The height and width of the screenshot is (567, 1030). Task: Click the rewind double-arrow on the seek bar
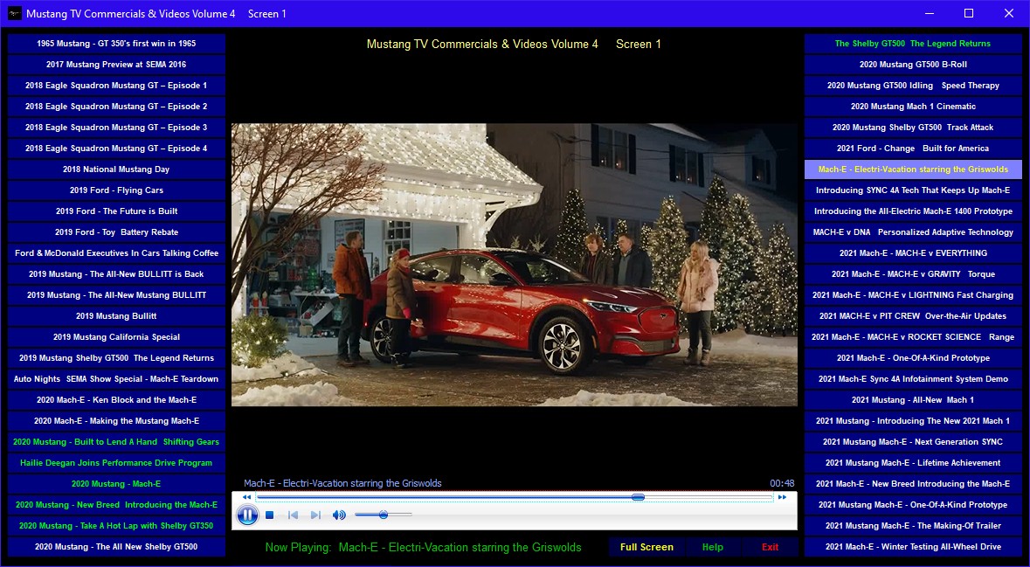246,497
